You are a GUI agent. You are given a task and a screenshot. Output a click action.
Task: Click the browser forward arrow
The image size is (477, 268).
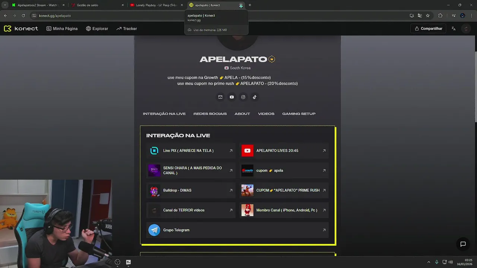tap(14, 16)
